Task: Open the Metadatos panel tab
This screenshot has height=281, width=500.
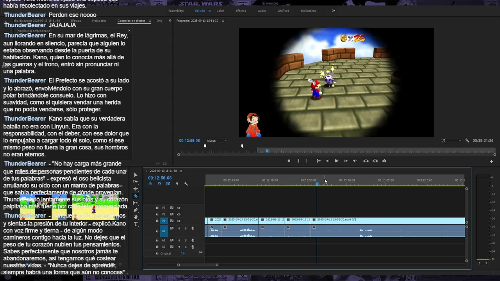Action: [x=99, y=21]
